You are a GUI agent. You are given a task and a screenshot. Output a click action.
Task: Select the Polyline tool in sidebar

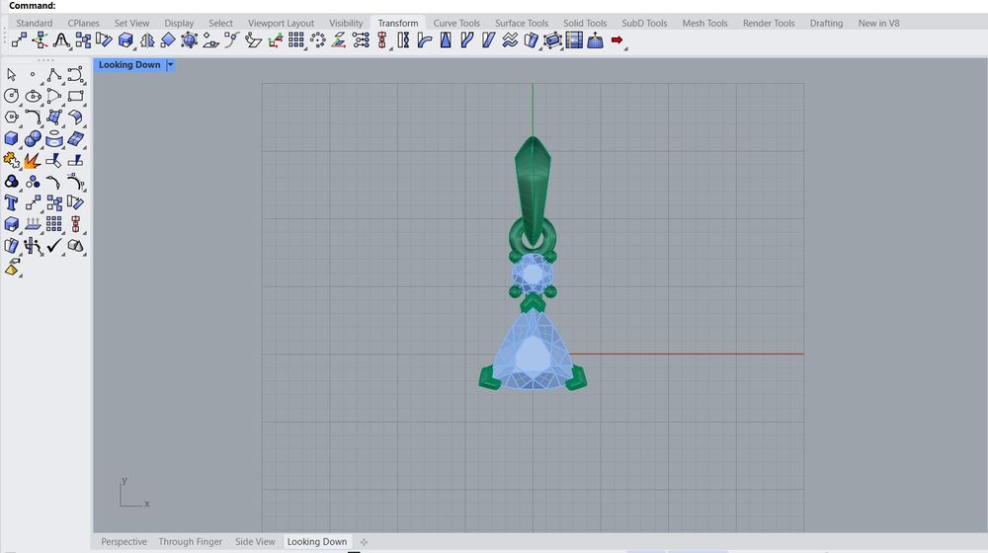point(54,74)
